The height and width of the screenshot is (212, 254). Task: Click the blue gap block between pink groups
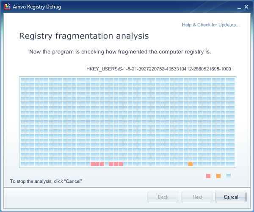(x=107, y=164)
